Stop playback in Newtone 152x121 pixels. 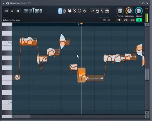pyautogui.click(x=18, y=11)
